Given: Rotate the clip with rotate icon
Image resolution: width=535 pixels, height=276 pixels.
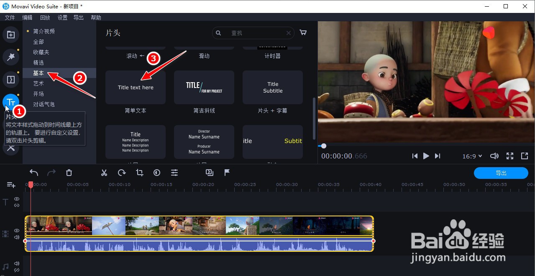Looking at the screenshot, I should click(122, 173).
